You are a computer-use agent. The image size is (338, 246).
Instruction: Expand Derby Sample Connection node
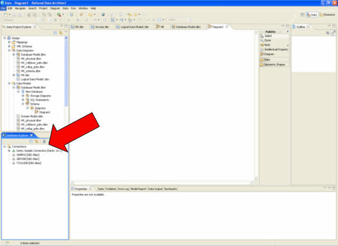coord(9,150)
